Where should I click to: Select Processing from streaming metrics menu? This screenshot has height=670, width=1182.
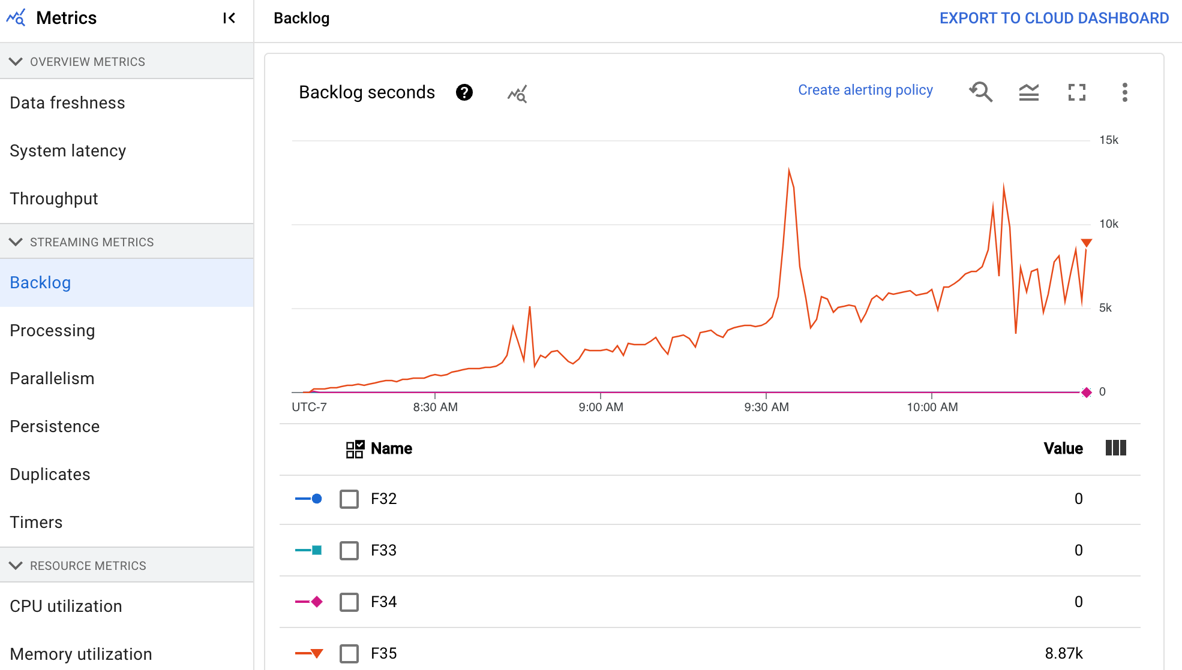pyautogui.click(x=52, y=330)
